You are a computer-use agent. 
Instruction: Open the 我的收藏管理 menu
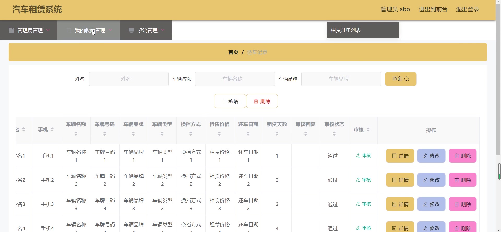tap(88, 30)
